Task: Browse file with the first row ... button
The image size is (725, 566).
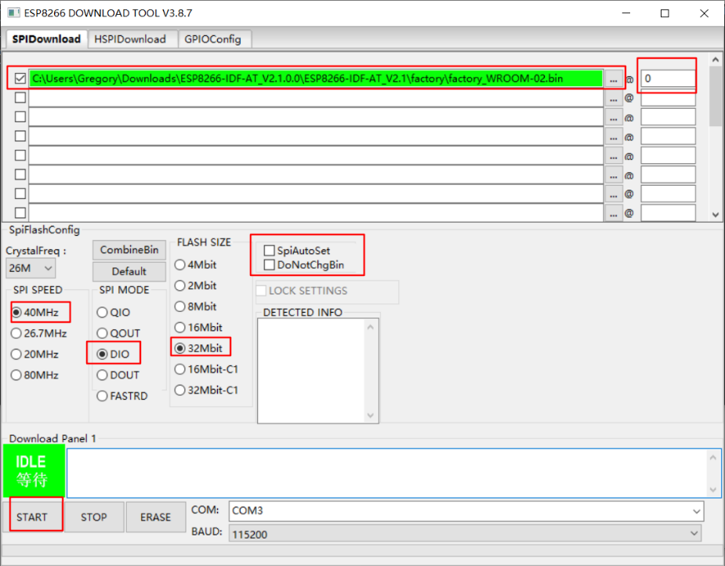Action: coord(613,79)
